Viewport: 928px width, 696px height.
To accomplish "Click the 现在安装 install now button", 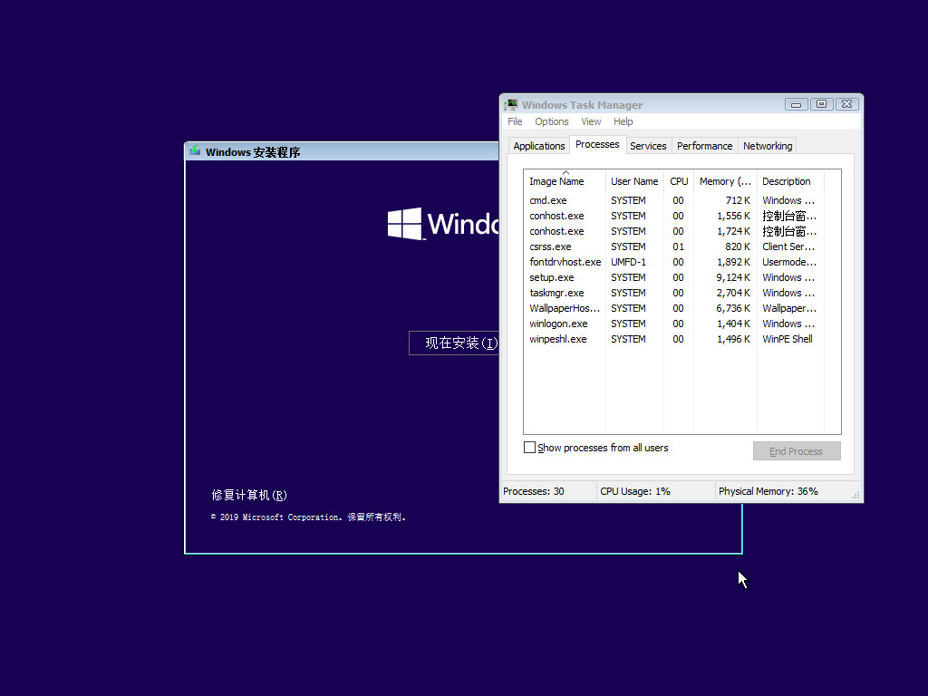I will pyautogui.click(x=455, y=343).
